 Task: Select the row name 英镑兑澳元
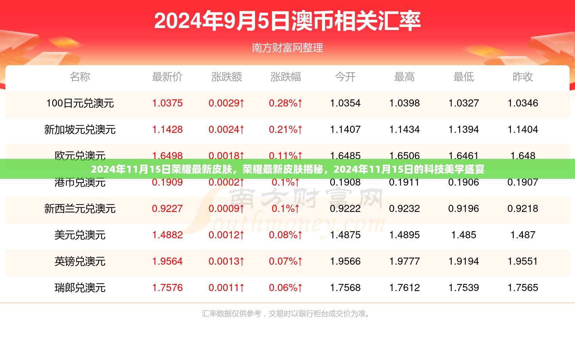pyautogui.click(x=80, y=261)
